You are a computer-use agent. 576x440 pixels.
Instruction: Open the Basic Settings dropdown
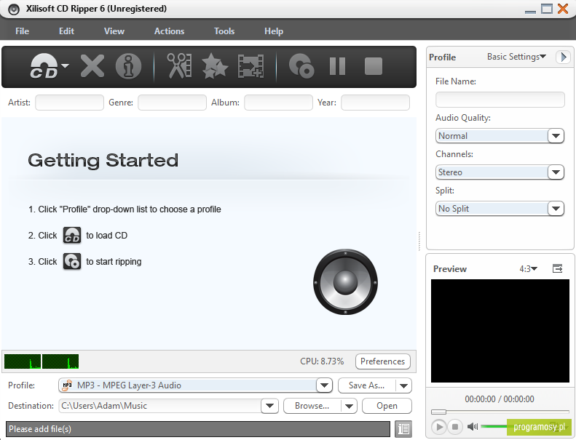click(x=516, y=57)
